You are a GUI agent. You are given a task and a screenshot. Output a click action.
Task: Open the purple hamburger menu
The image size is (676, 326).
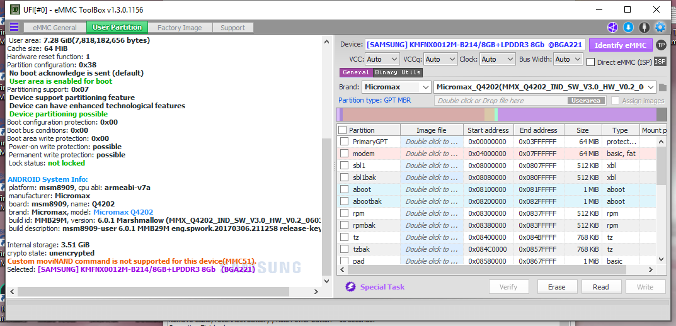(14, 27)
